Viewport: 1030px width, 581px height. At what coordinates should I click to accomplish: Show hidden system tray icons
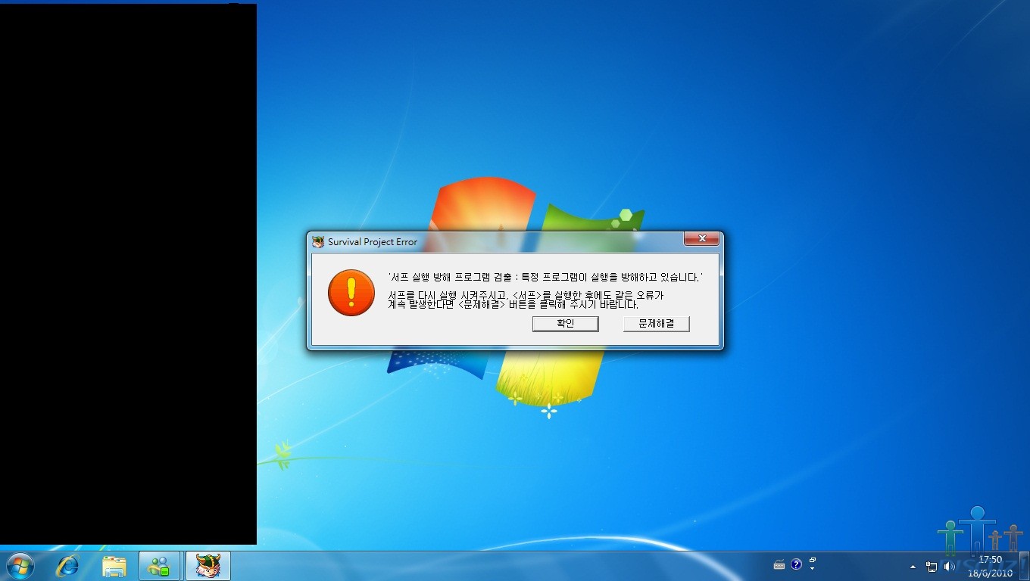[913, 566]
